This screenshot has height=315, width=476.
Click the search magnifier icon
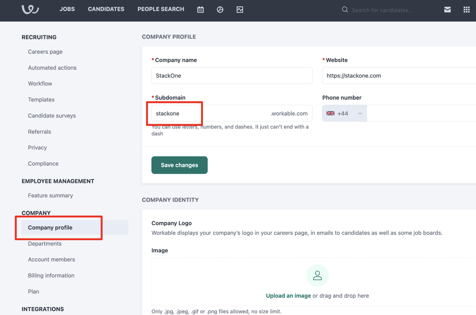click(x=345, y=10)
